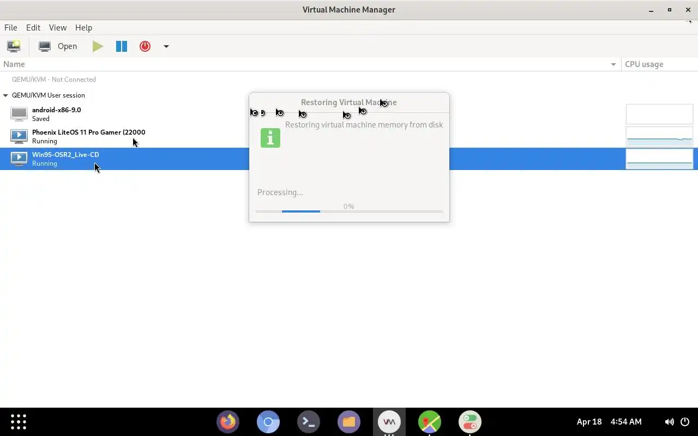Maximize the Virtual Machine Manager window
698x436 pixels.
tap(670, 10)
